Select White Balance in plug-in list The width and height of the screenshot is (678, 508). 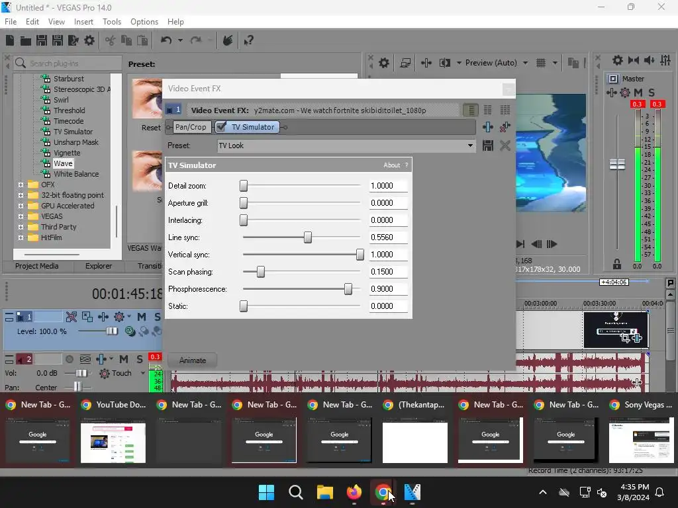(x=76, y=174)
